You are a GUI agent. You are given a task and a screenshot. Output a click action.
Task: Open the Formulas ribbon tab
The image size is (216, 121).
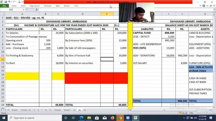(x=48, y=6)
